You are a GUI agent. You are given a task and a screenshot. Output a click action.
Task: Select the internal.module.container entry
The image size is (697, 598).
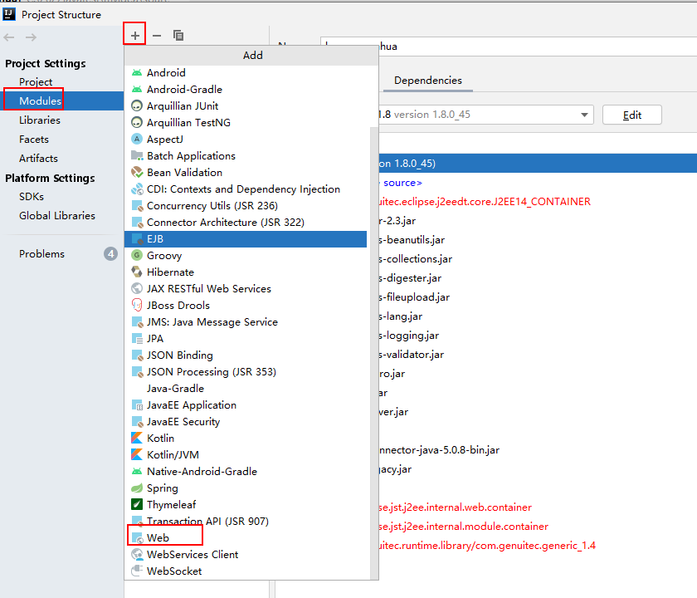click(x=464, y=527)
